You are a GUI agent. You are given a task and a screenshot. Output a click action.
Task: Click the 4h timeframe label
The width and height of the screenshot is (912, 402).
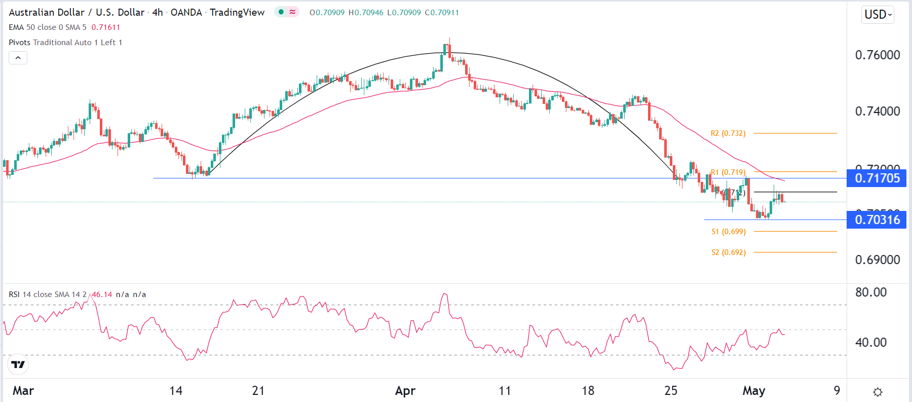(x=158, y=12)
